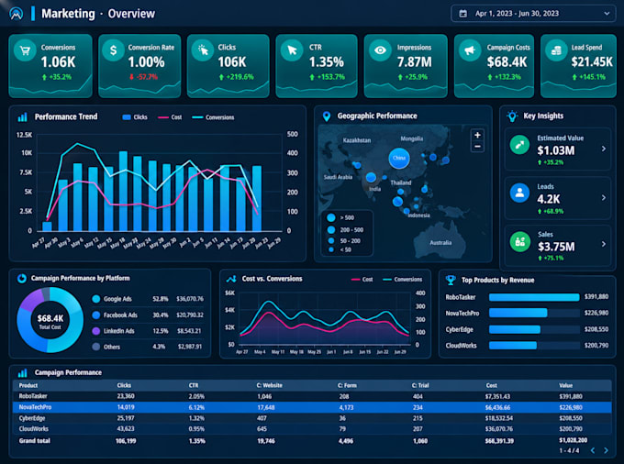Click the Overview breadcrumb text

tap(131, 14)
